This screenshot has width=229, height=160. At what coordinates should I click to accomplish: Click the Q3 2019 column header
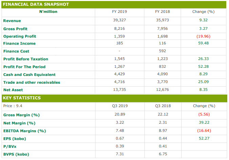[x=120, y=106]
